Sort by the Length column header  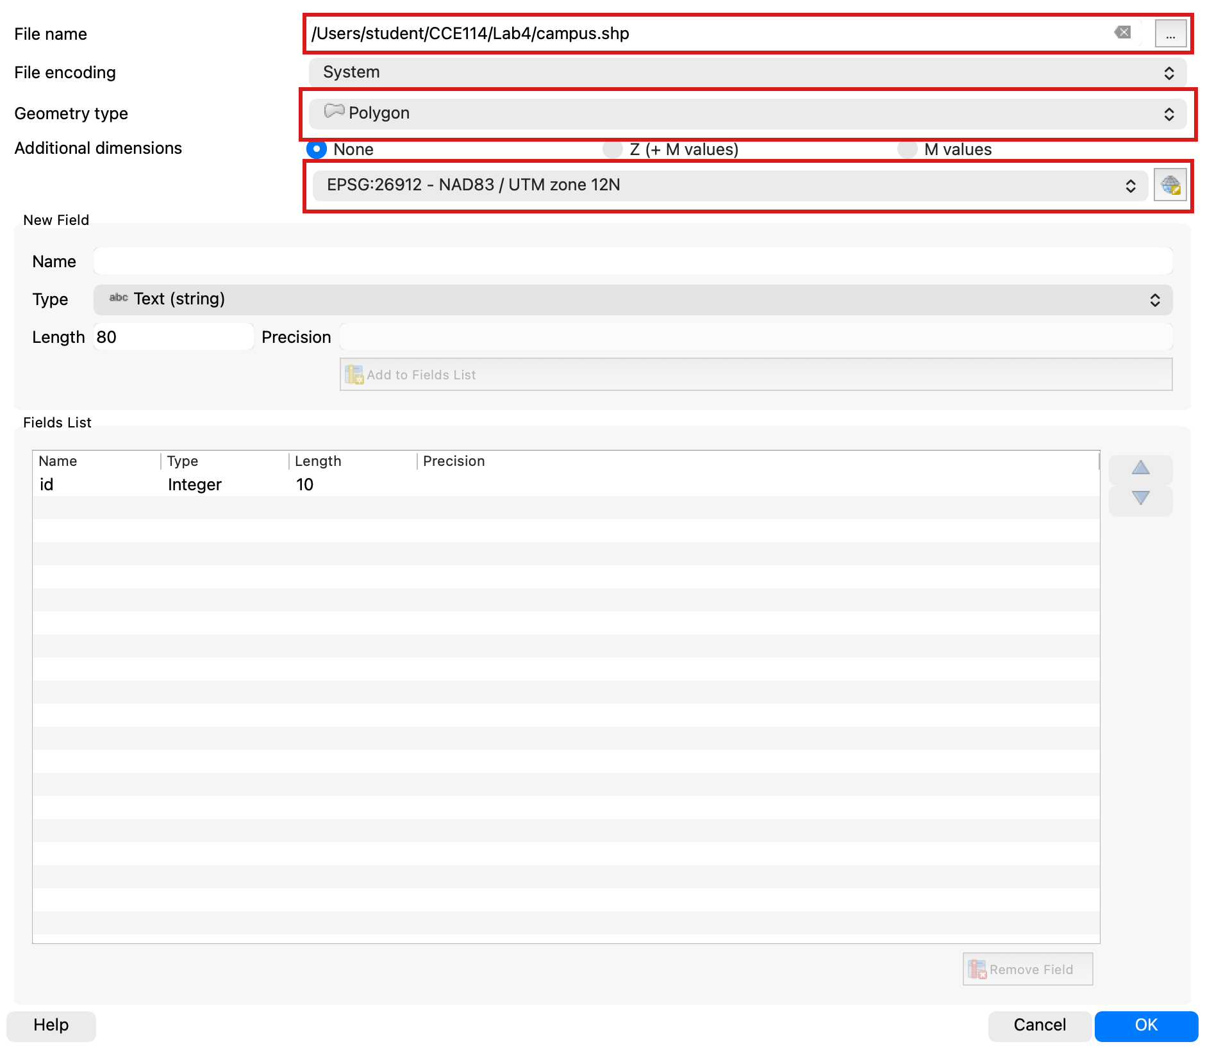[353, 461]
